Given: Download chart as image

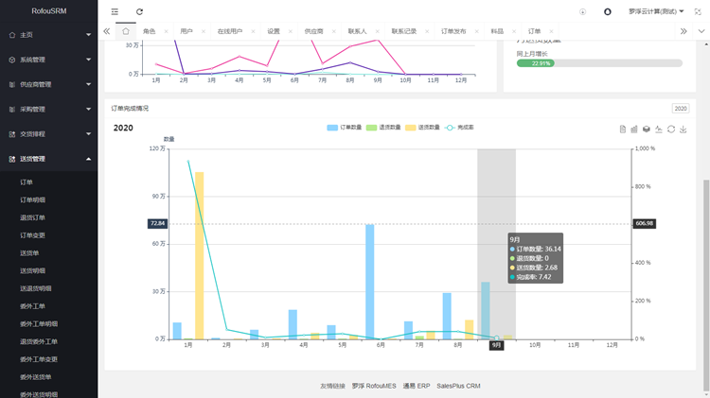Looking at the screenshot, I should [683, 129].
